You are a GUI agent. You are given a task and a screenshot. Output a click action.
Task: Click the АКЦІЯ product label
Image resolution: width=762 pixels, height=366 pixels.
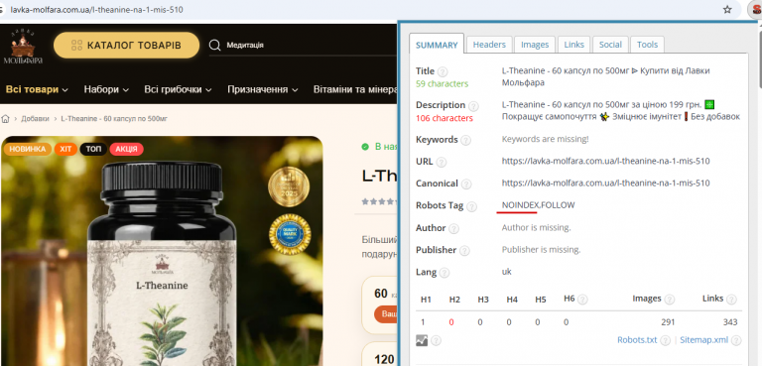point(126,149)
